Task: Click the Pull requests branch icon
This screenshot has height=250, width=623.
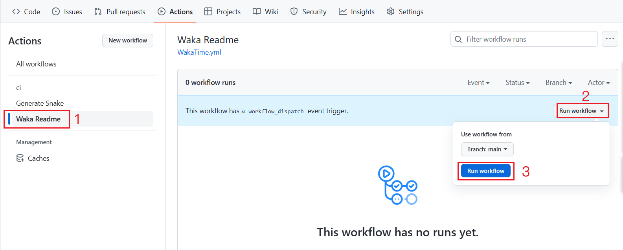Action: click(98, 12)
